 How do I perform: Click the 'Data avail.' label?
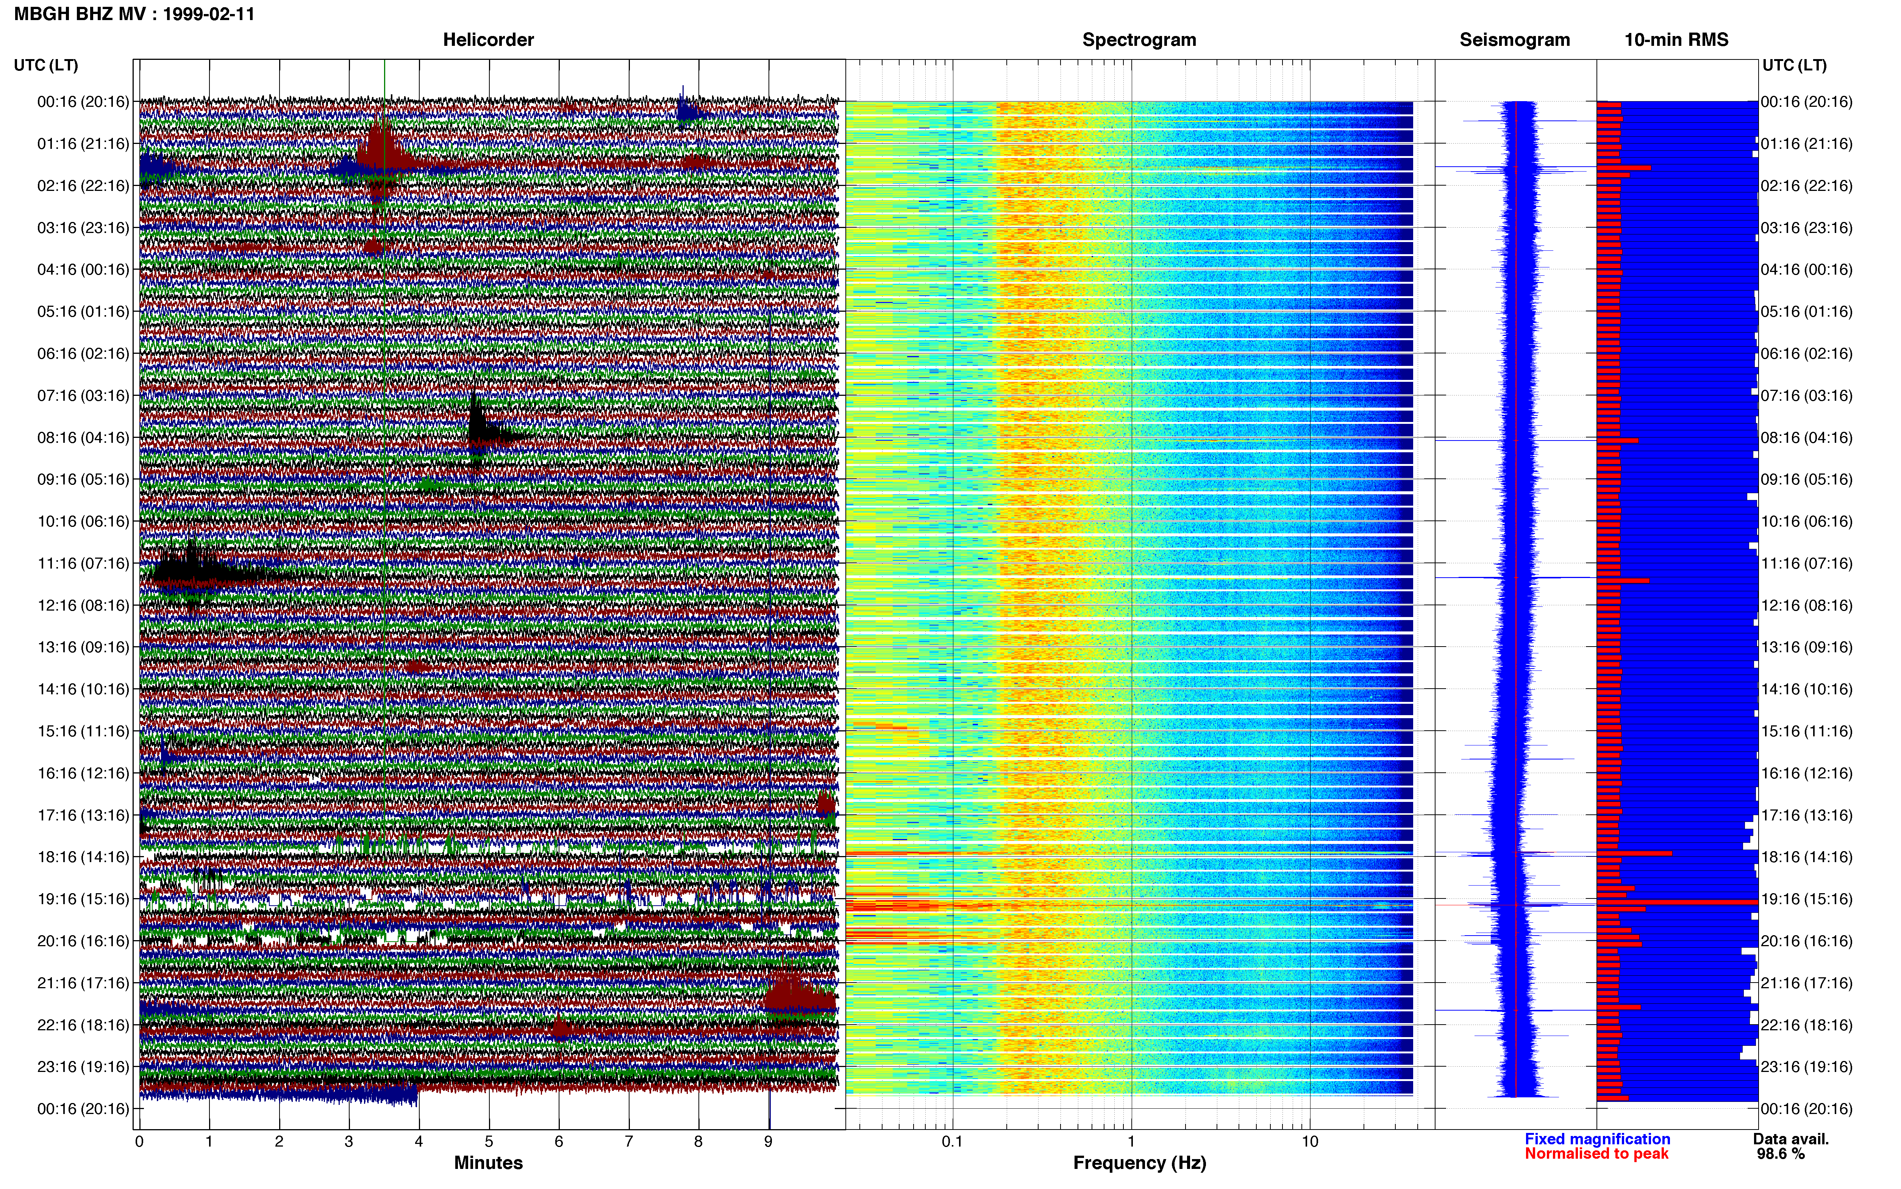(x=1791, y=1139)
